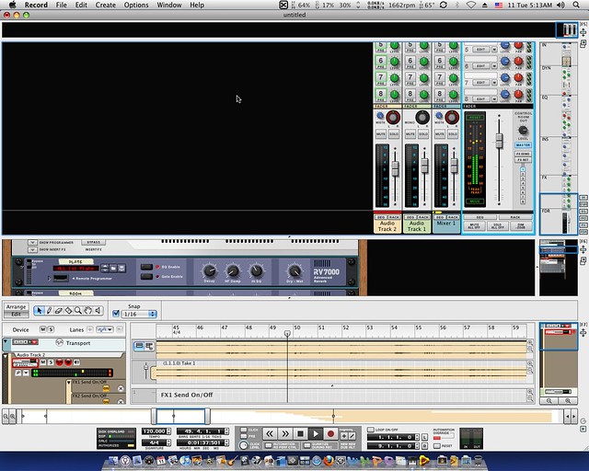The image size is (589, 471).
Task: Click the New Alt pencil button
Action: tap(352, 436)
